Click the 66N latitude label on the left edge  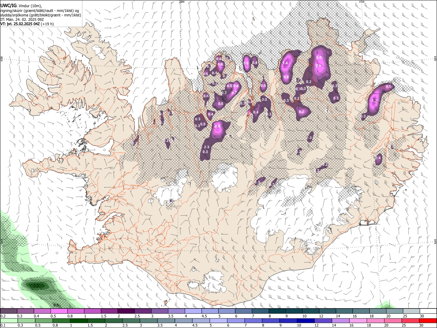point(2,59)
